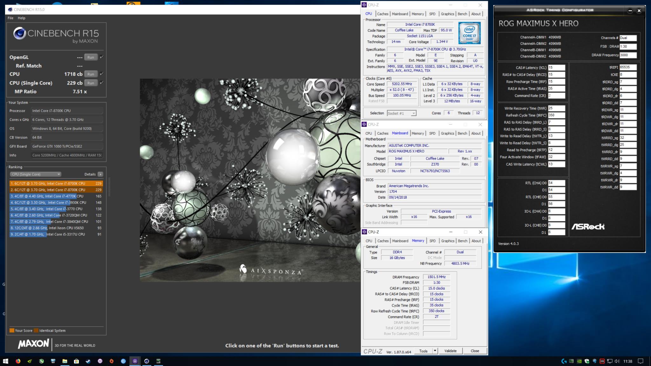651x366 pixels.
Task: Open About tab in bottom CPU-Z window
Action: point(476,241)
